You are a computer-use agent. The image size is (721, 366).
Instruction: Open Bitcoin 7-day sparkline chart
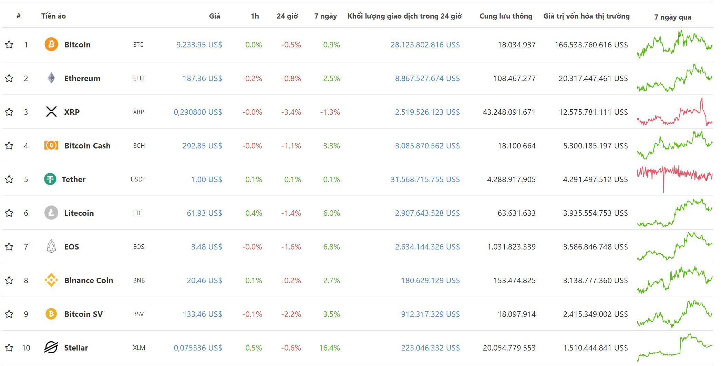coord(675,44)
